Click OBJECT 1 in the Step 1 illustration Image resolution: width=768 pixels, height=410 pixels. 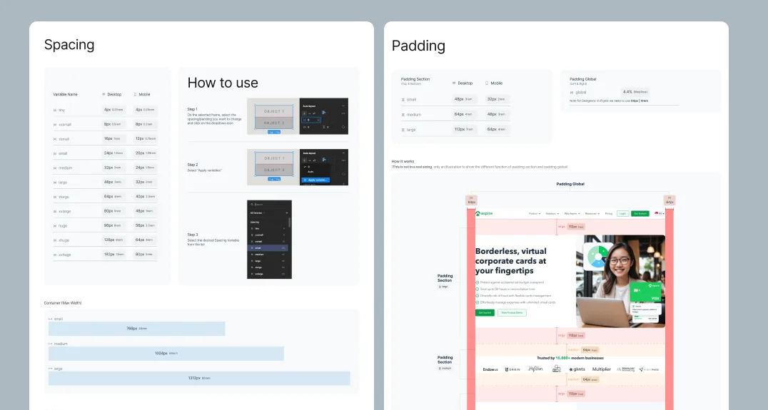coord(274,111)
